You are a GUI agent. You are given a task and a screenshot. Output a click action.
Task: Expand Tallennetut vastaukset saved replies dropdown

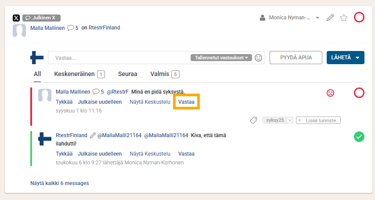(221, 58)
